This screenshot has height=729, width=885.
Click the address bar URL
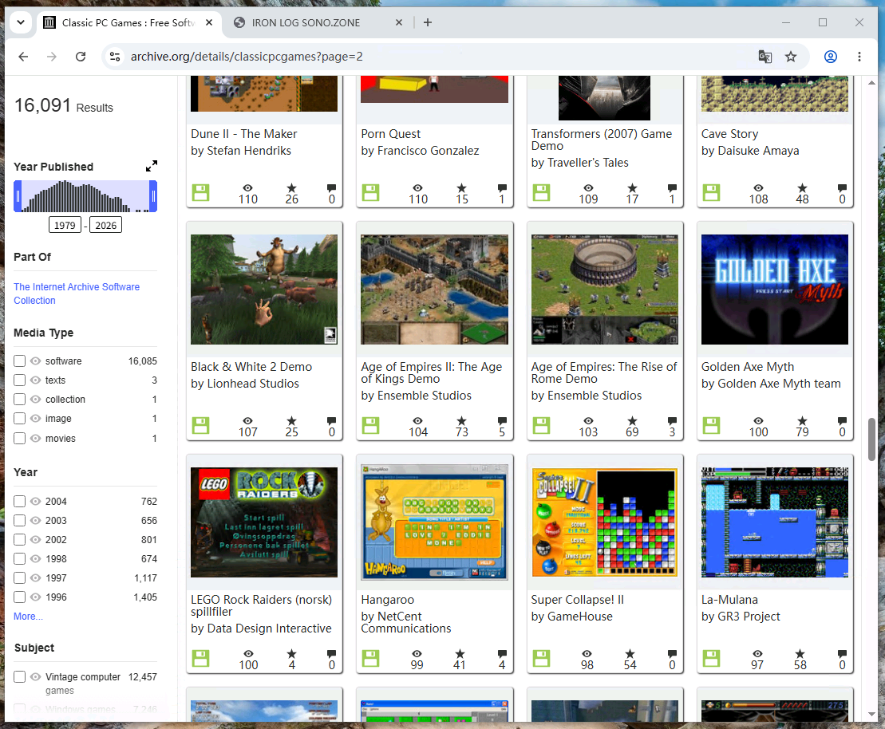click(247, 57)
